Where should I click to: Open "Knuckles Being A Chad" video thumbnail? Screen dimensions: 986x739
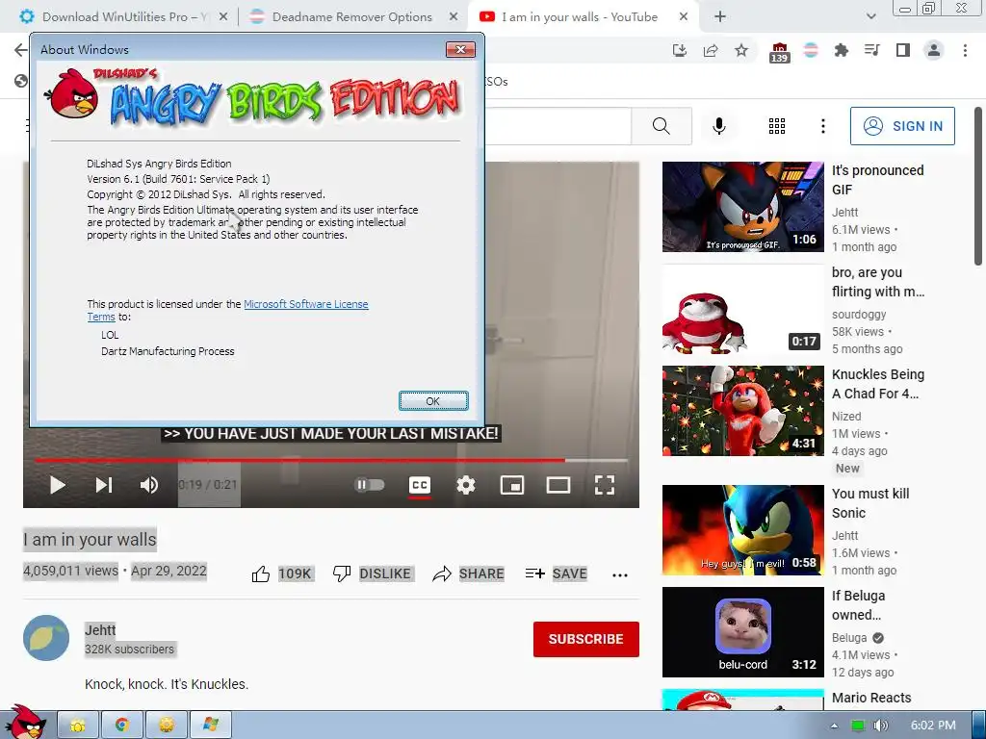pyautogui.click(x=742, y=411)
